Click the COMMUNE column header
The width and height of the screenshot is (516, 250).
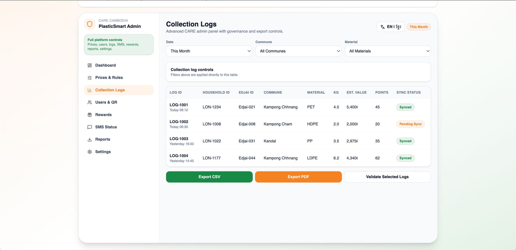pos(273,92)
